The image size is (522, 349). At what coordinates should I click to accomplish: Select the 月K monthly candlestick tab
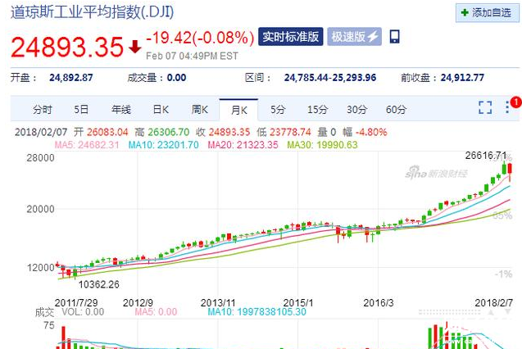[238, 110]
